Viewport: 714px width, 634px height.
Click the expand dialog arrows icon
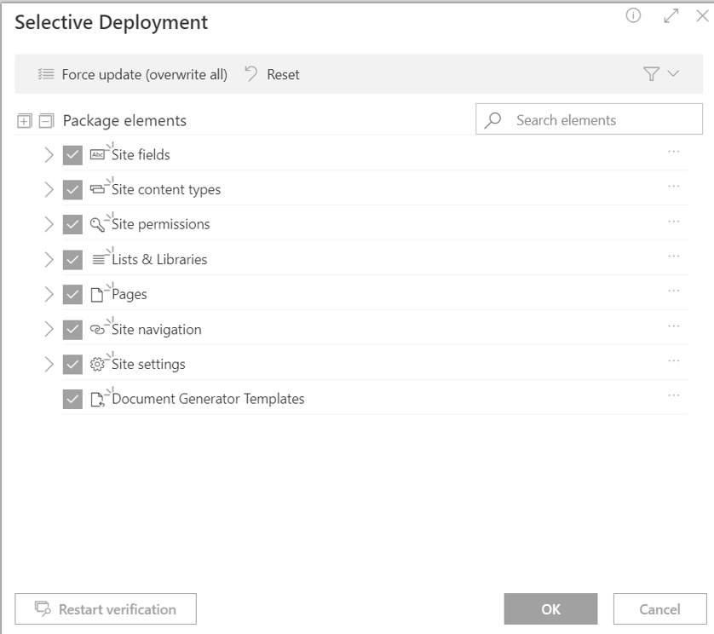(x=671, y=16)
